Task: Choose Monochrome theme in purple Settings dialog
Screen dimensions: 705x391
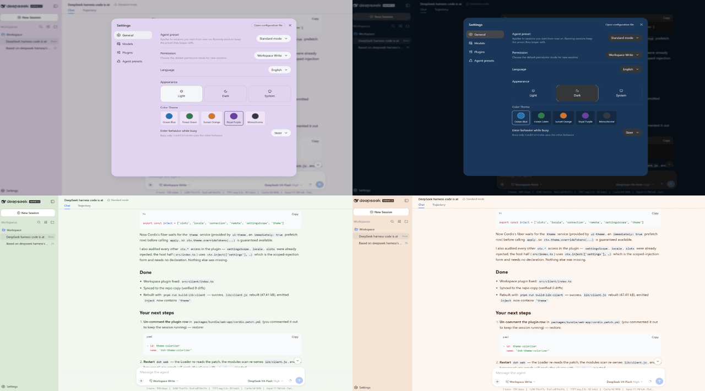Action: click(255, 118)
